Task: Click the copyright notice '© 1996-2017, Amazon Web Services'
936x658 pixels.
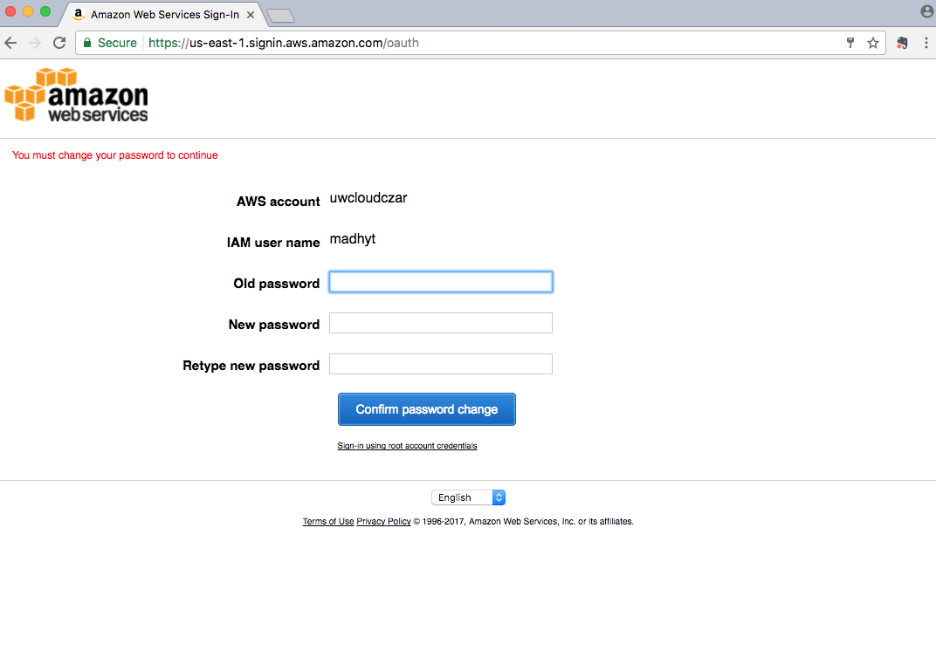Action: pyautogui.click(x=524, y=521)
